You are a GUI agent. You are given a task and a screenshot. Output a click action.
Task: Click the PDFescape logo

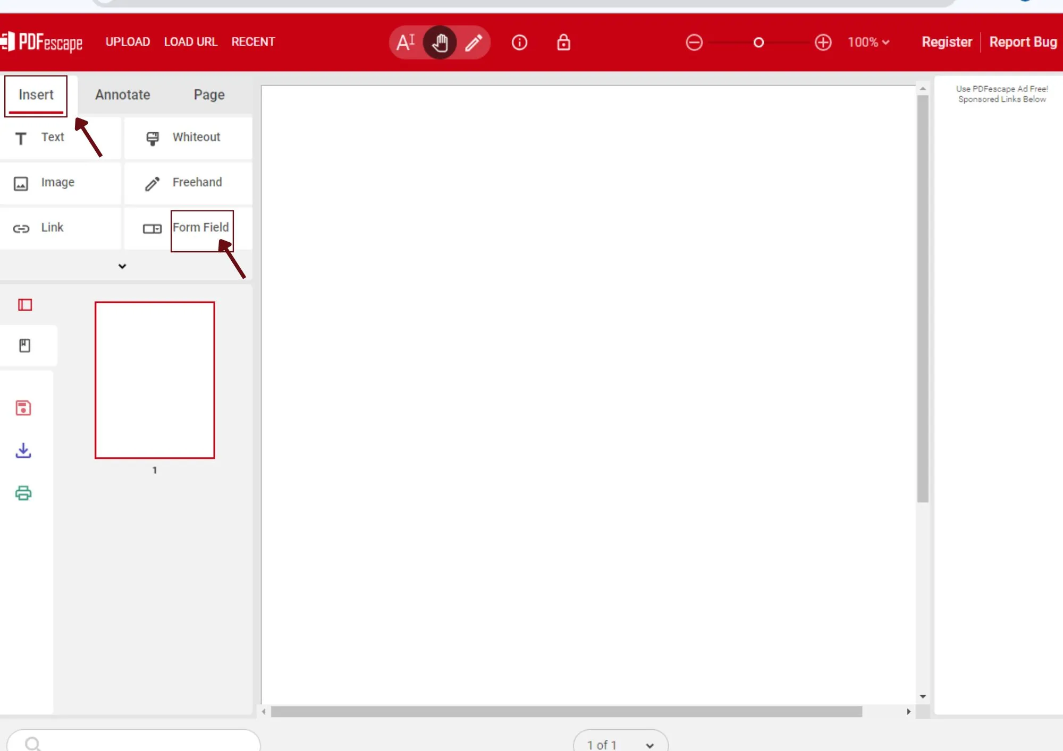pos(41,42)
